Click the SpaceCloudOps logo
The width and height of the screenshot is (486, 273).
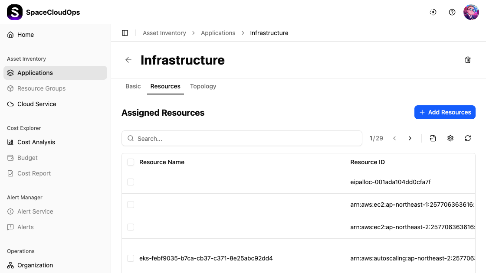tap(15, 12)
